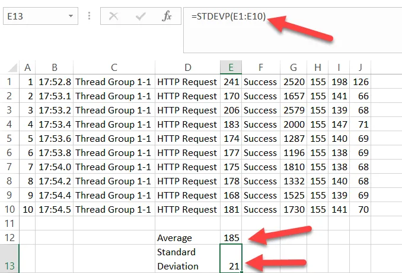Select row 1 header
The height and width of the screenshot is (273, 402).
9,82
